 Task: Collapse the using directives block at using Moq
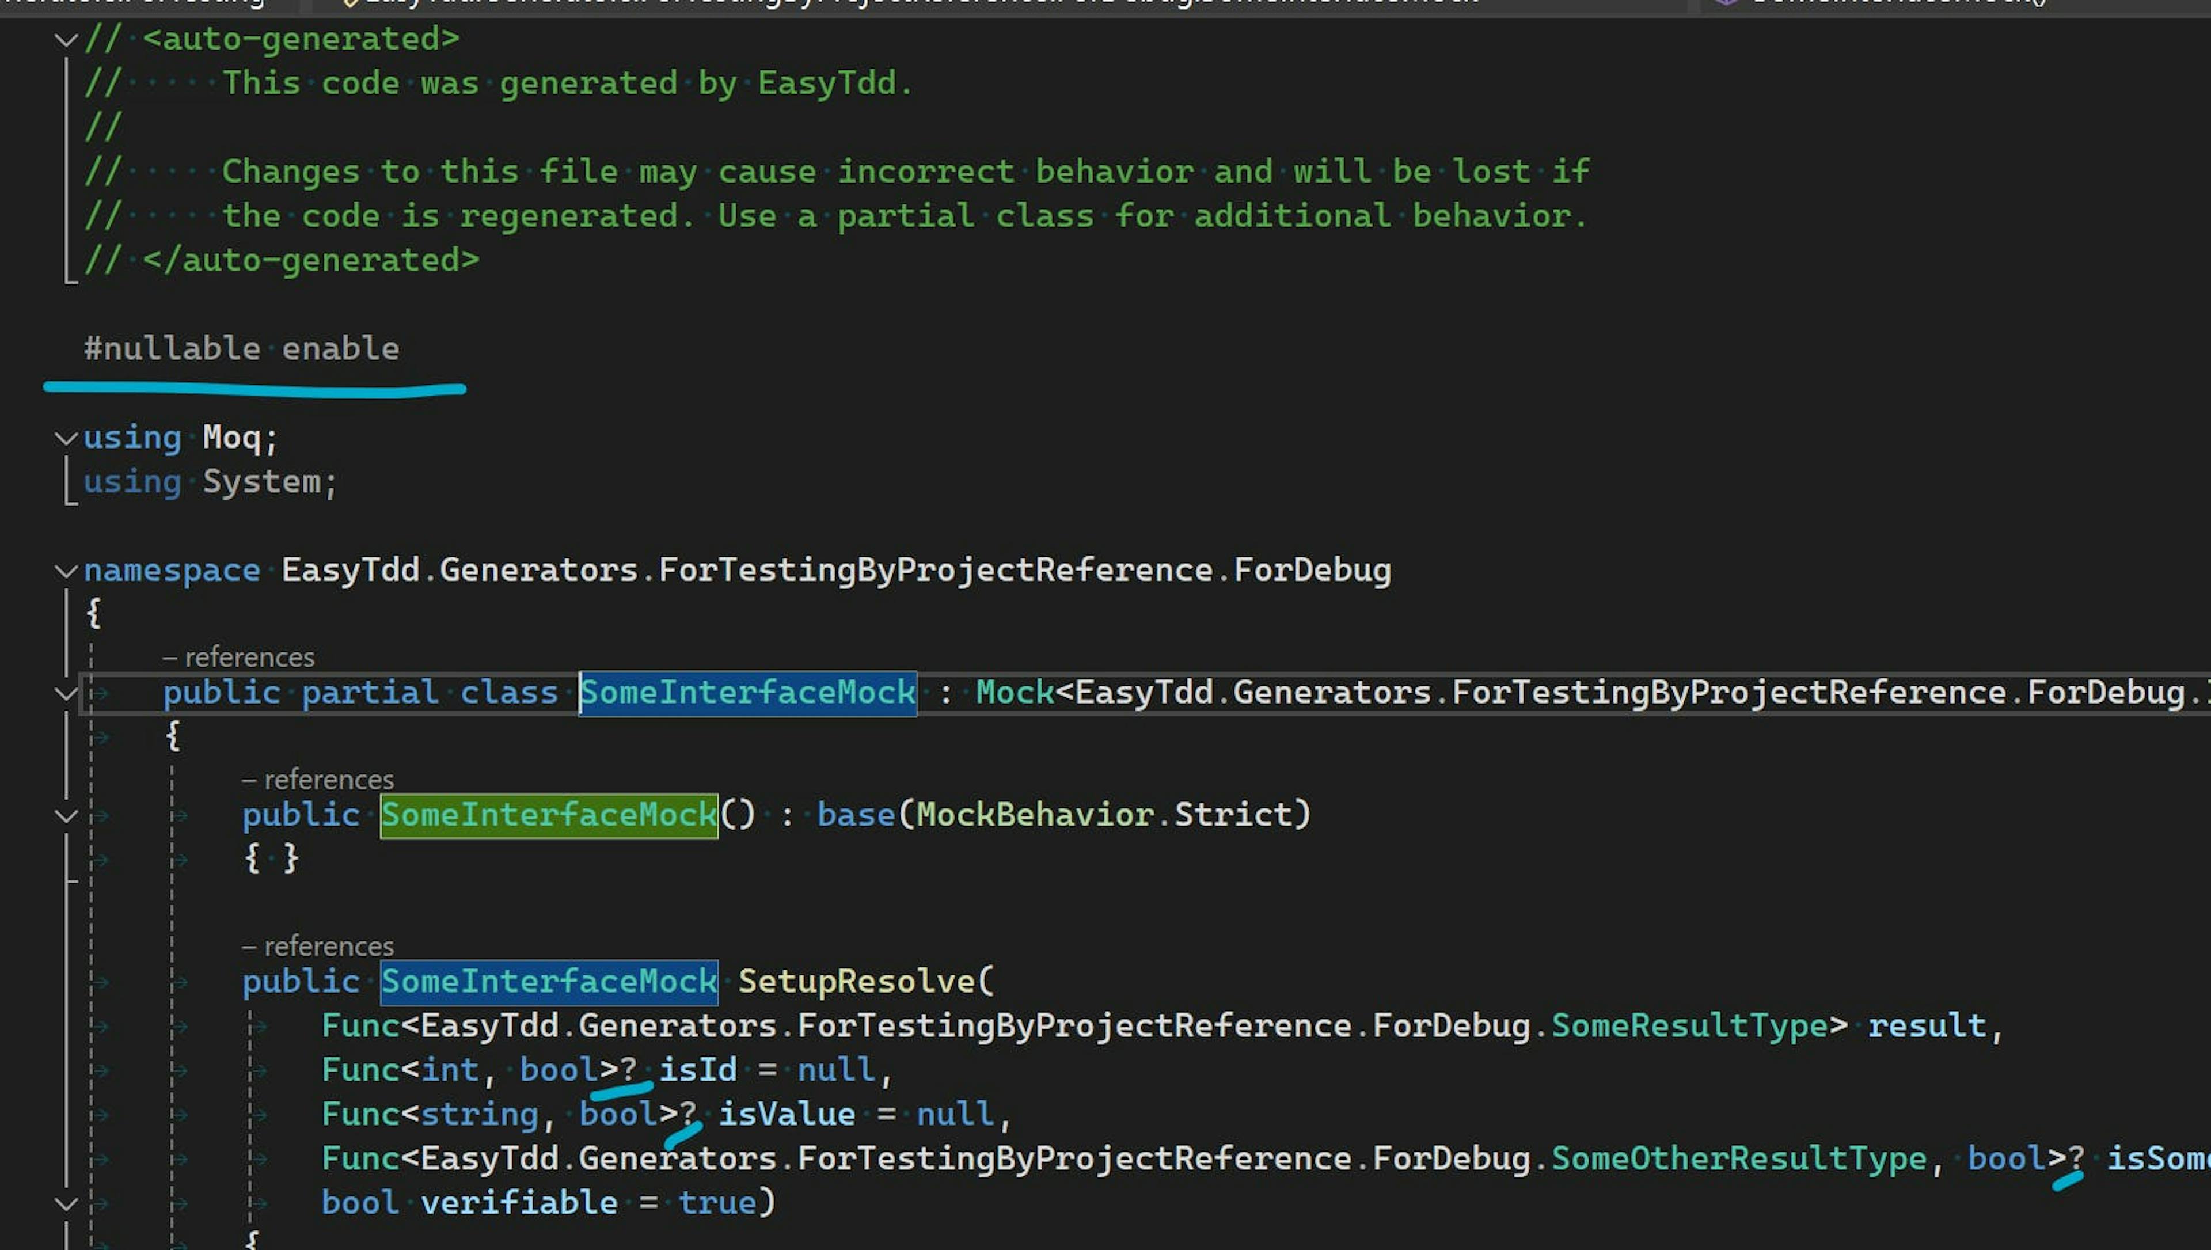click(x=66, y=439)
